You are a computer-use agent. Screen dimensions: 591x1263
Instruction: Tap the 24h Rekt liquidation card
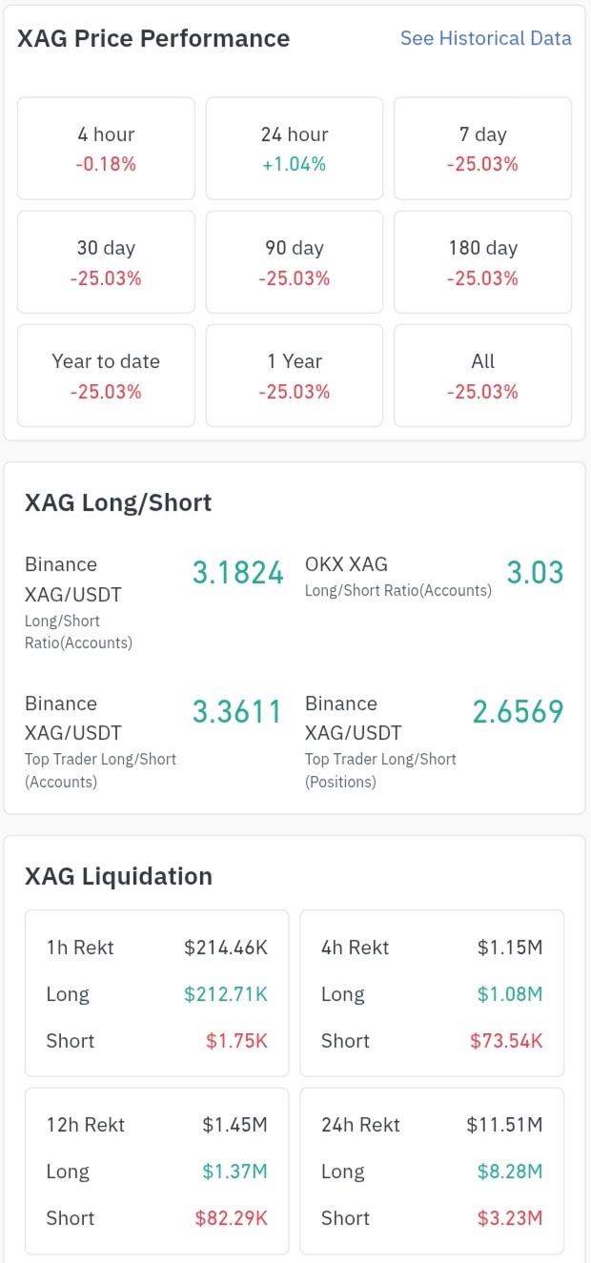(x=432, y=1171)
